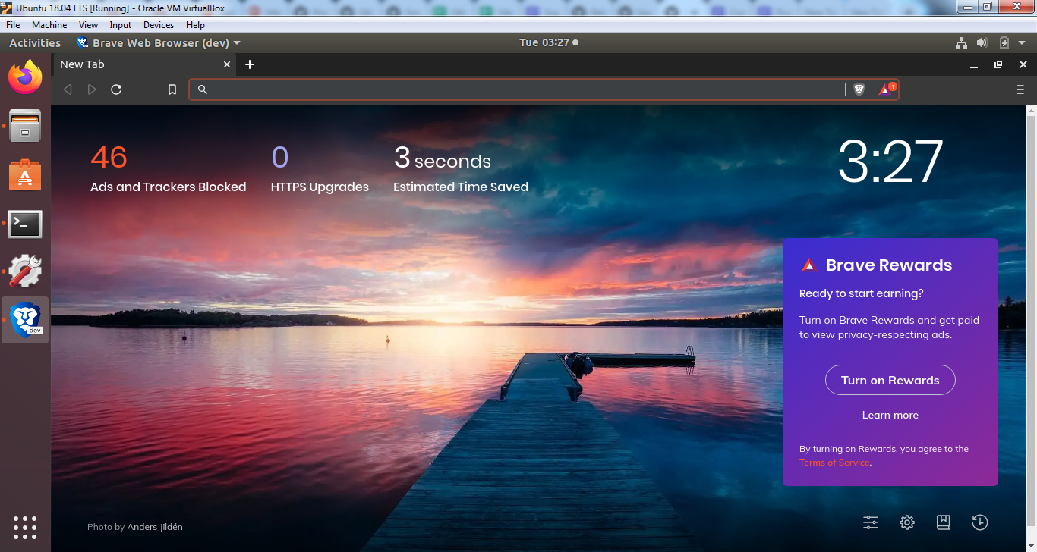The height and width of the screenshot is (552, 1037).
Task: Open the File menu in VirtualBox
Action: point(13,25)
